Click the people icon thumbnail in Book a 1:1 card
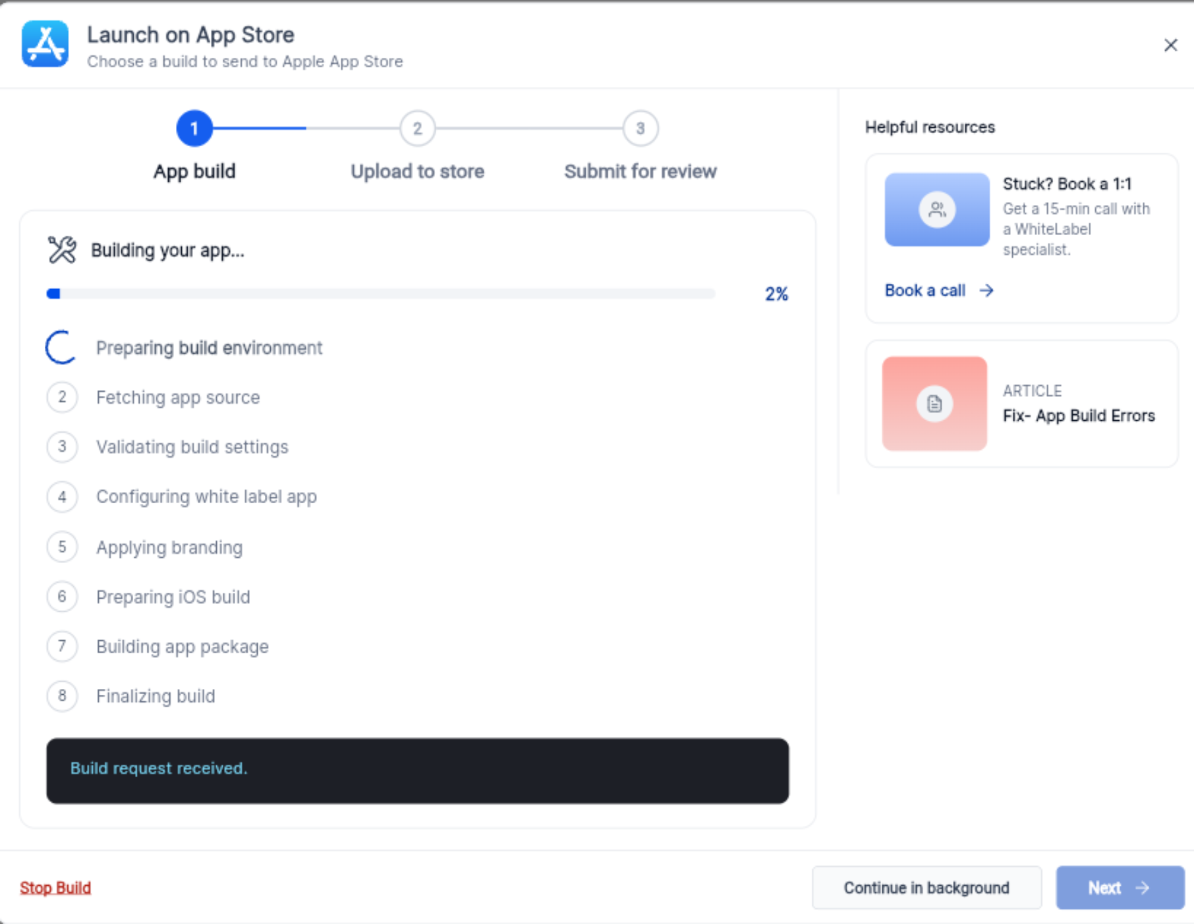The width and height of the screenshot is (1194, 924). [937, 209]
